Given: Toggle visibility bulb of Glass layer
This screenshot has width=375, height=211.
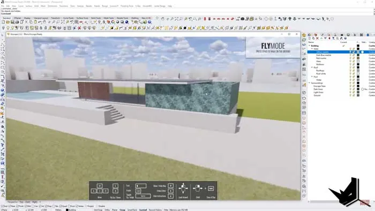Looking at the screenshot, I should [x=350, y=61].
